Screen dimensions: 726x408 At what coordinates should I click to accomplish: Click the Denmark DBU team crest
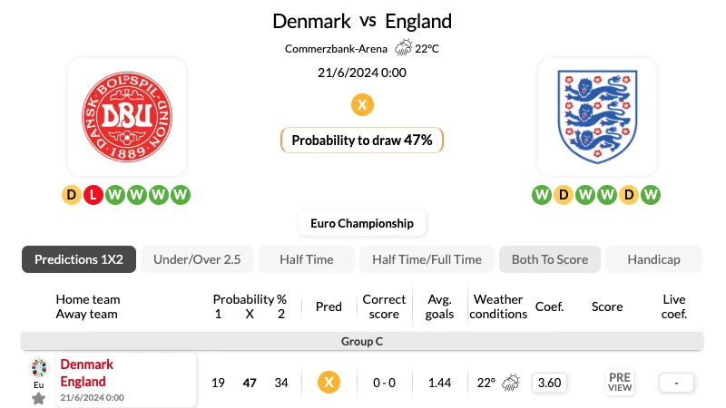click(127, 117)
